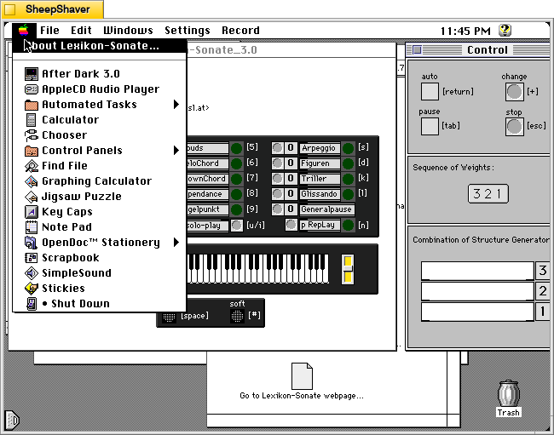Click the change [+] button
This screenshot has height=435, width=554.
[x=514, y=92]
